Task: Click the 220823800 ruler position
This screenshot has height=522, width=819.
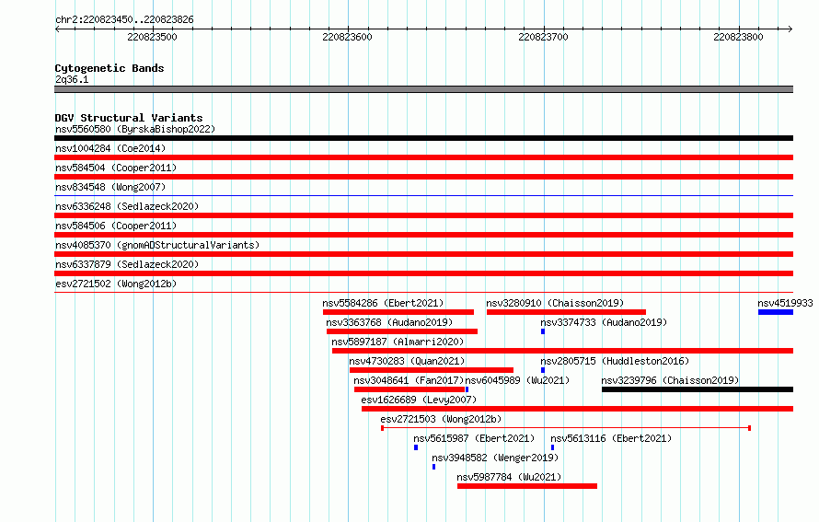Action: (x=739, y=37)
